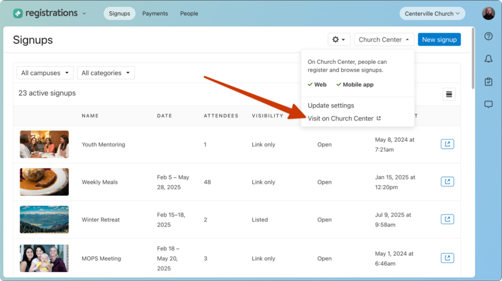
Task: Switch to the Payments tab
Action: (154, 13)
